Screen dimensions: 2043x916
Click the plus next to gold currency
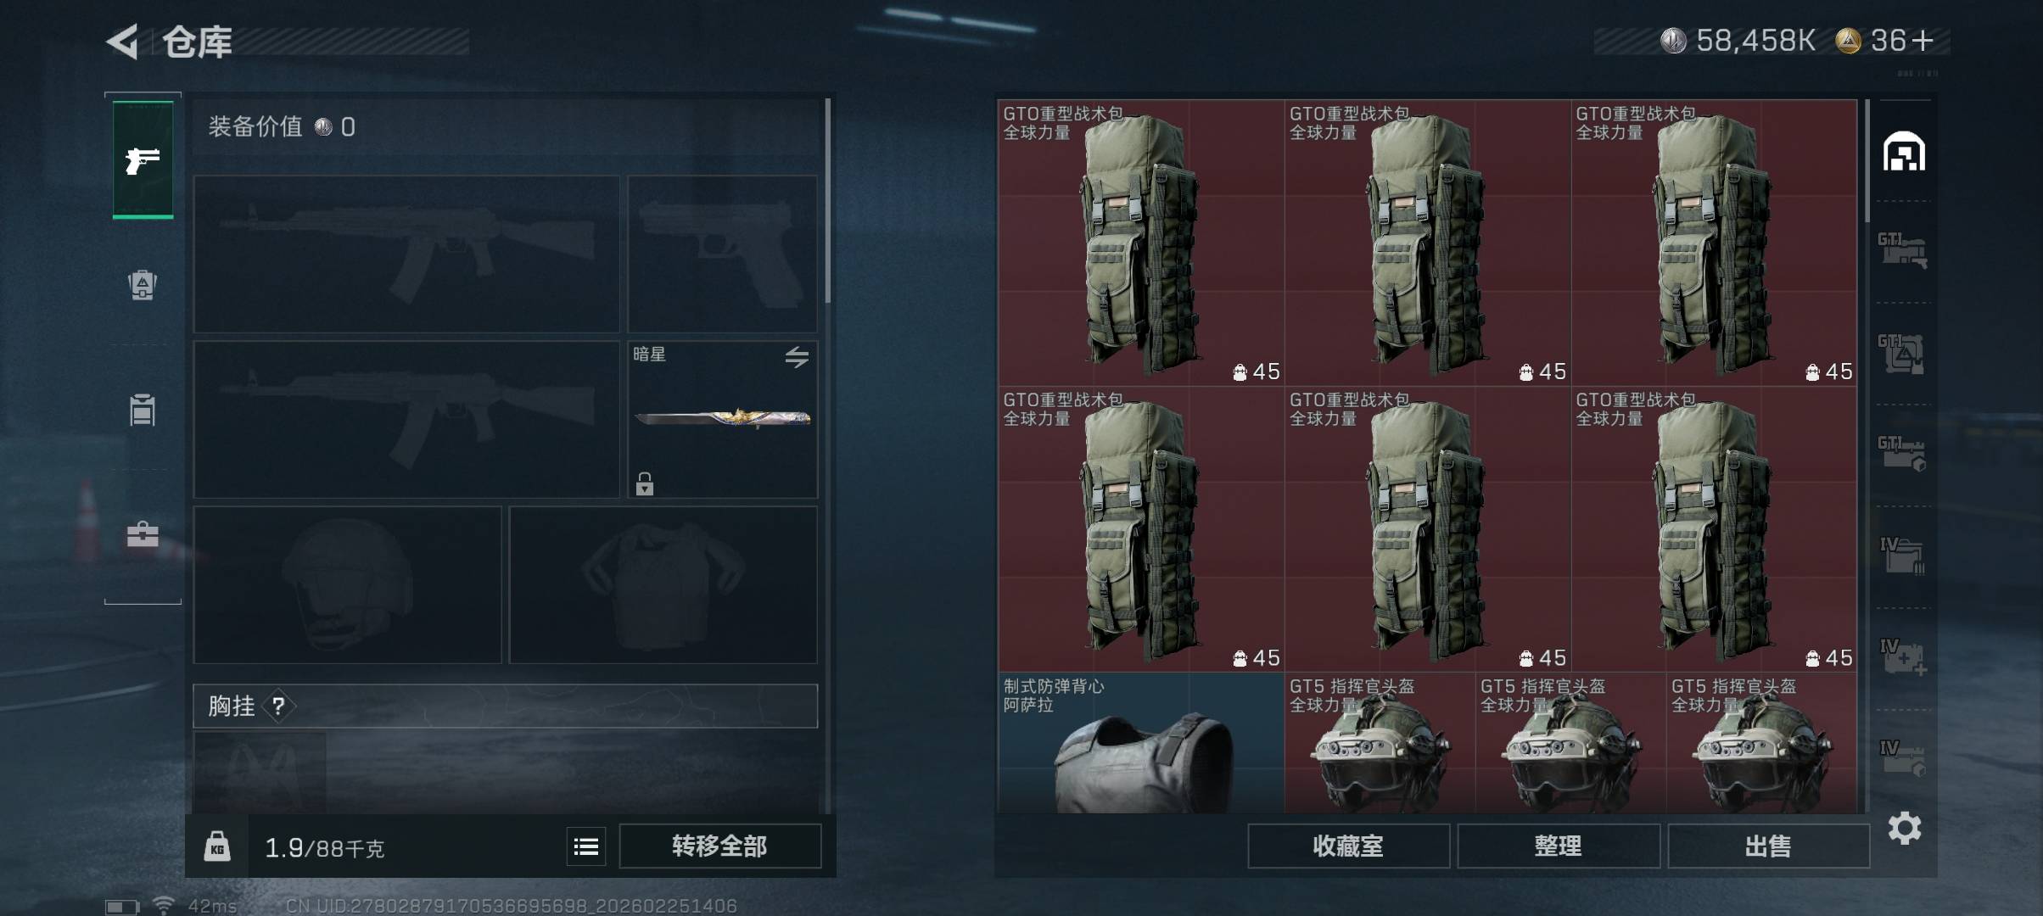[x=1923, y=41]
